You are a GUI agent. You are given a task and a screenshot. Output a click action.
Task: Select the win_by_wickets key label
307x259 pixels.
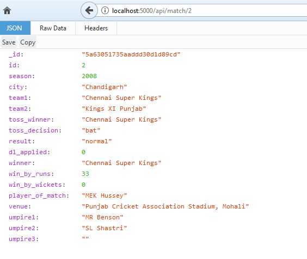coord(37,185)
